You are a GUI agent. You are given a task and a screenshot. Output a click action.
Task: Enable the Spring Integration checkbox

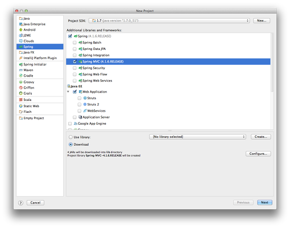74,55
